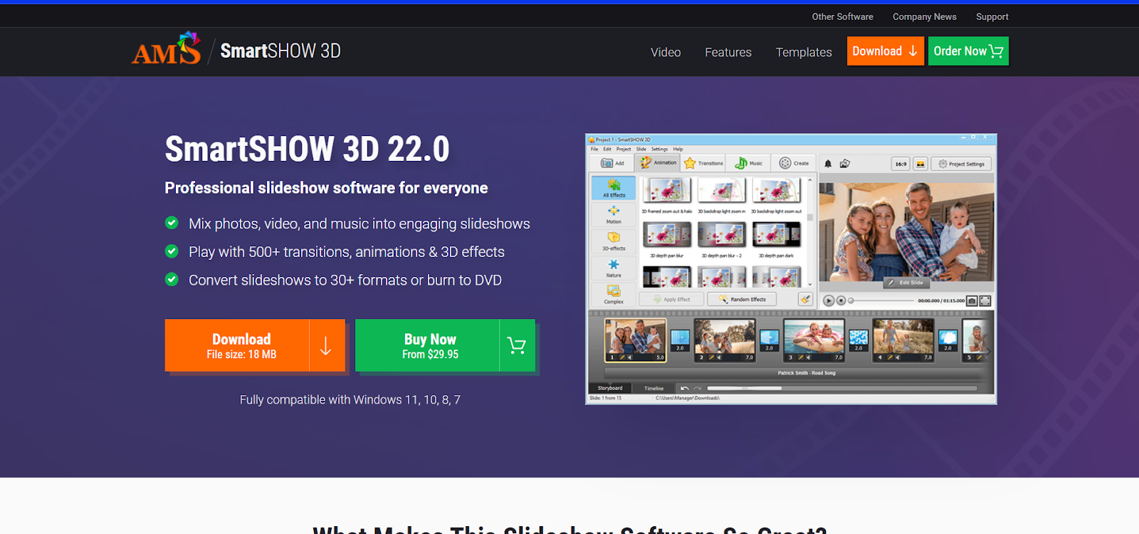Select the Motion effects category

click(x=614, y=215)
